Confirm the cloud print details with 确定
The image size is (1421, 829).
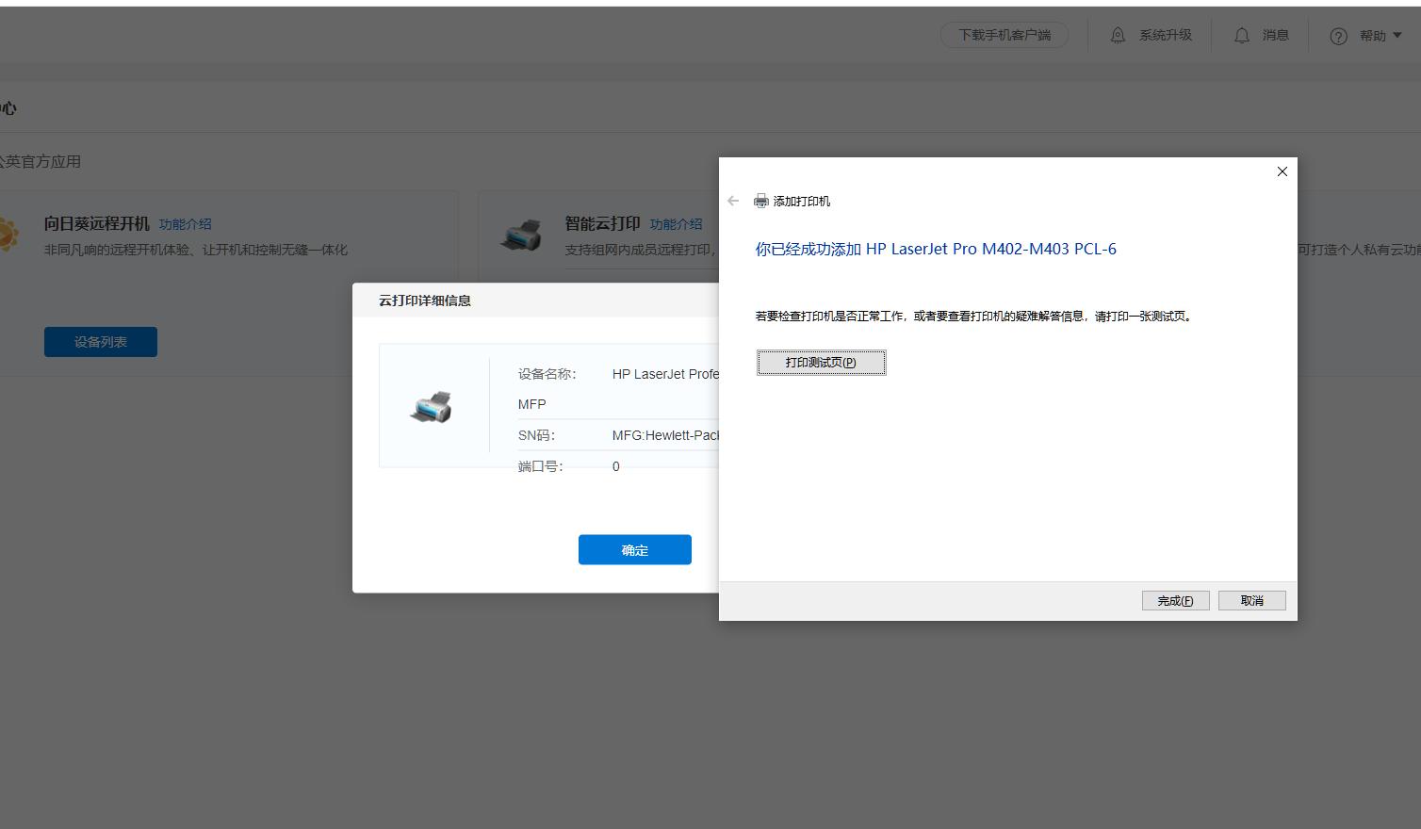coord(635,550)
